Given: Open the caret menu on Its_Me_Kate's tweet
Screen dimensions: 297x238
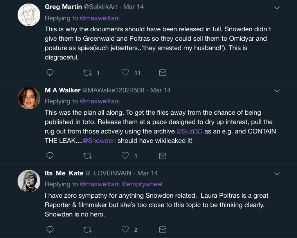Looking at the screenshot, I should click(277, 174).
